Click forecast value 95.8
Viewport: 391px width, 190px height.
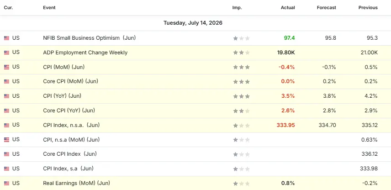coord(331,38)
